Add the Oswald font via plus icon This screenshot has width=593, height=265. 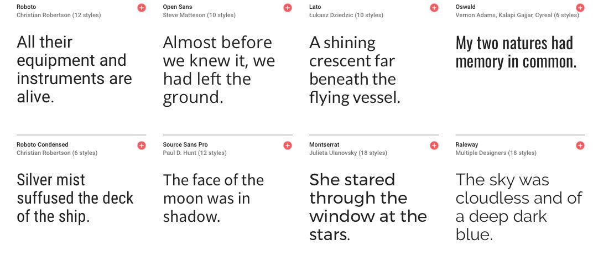click(x=580, y=8)
